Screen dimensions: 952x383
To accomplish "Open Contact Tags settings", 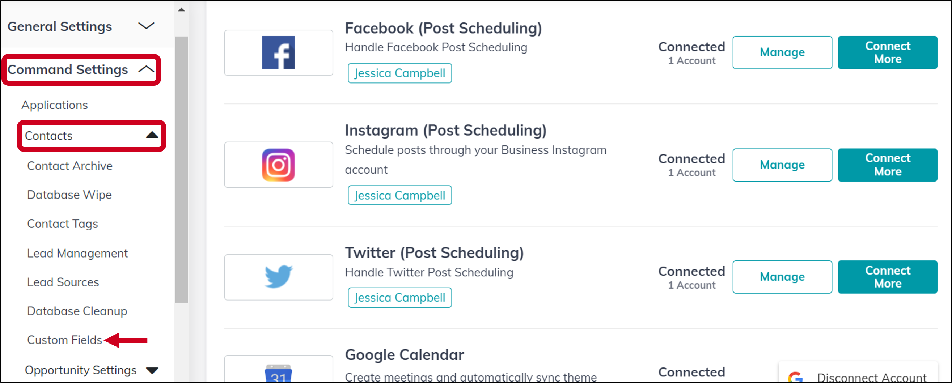I will 62,224.
